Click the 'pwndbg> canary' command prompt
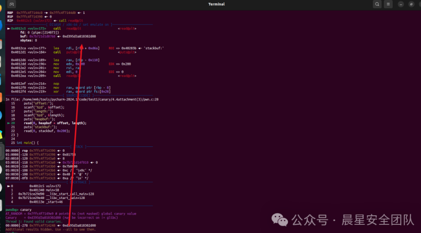The width and height of the screenshot is (421, 233). 19,210
